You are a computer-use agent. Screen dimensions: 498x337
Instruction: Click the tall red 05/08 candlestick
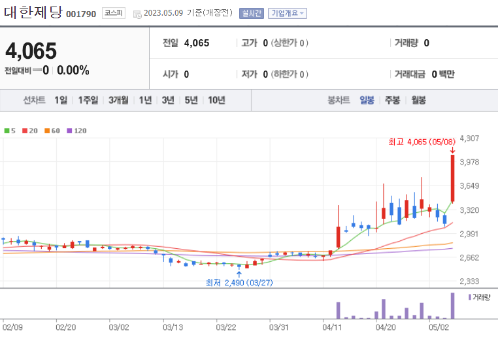coord(453,178)
